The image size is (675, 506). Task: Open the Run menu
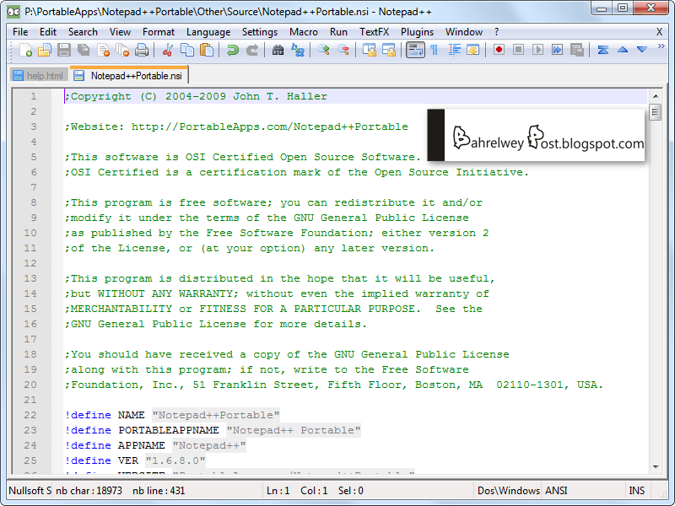point(338,32)
